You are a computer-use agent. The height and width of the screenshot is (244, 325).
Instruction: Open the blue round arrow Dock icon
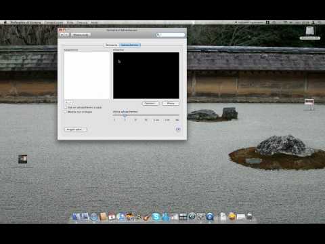point(210,217)
